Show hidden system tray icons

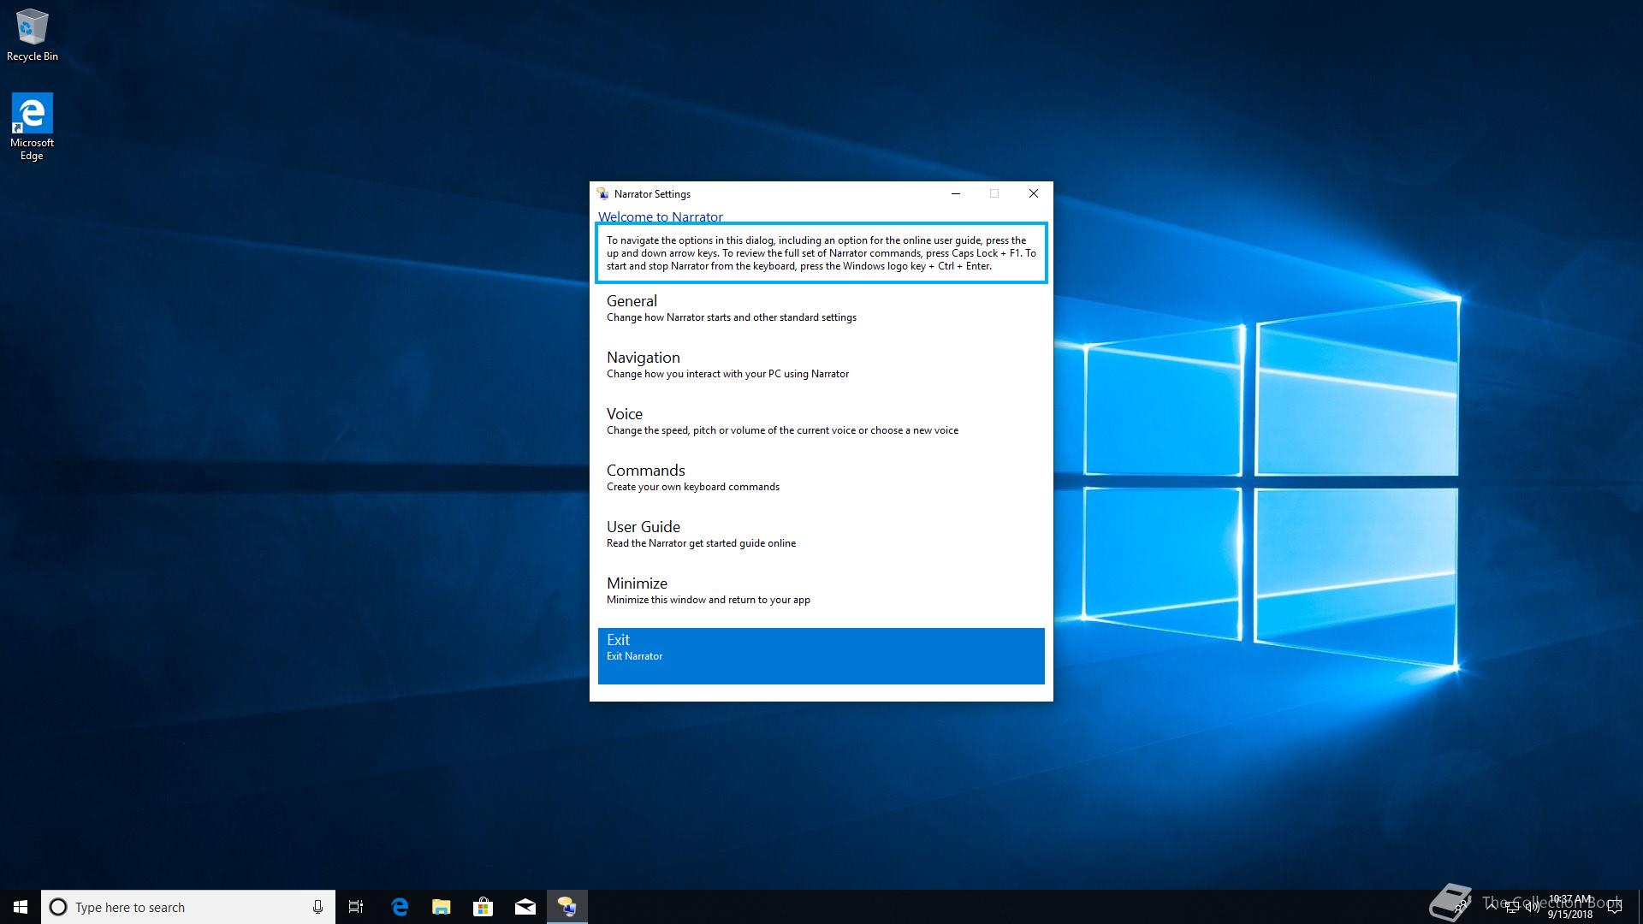[x=1492, y=906]
